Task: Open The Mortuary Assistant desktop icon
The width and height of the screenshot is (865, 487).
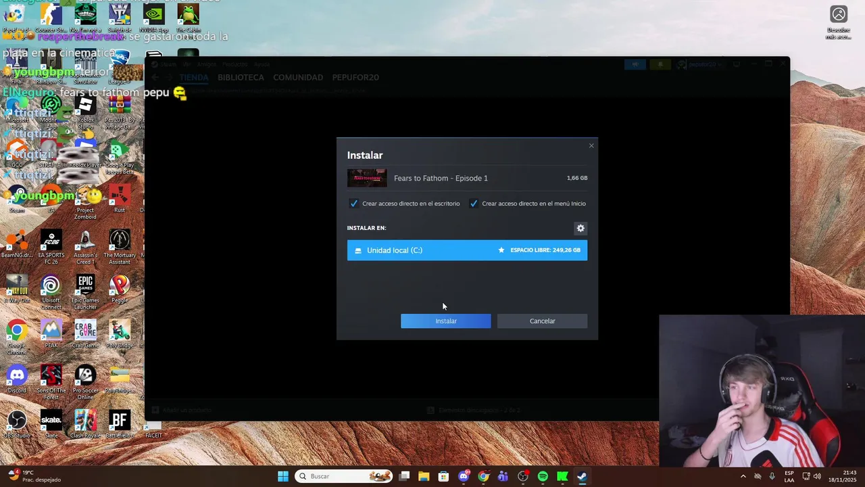Action: click(x=120, y=247)
